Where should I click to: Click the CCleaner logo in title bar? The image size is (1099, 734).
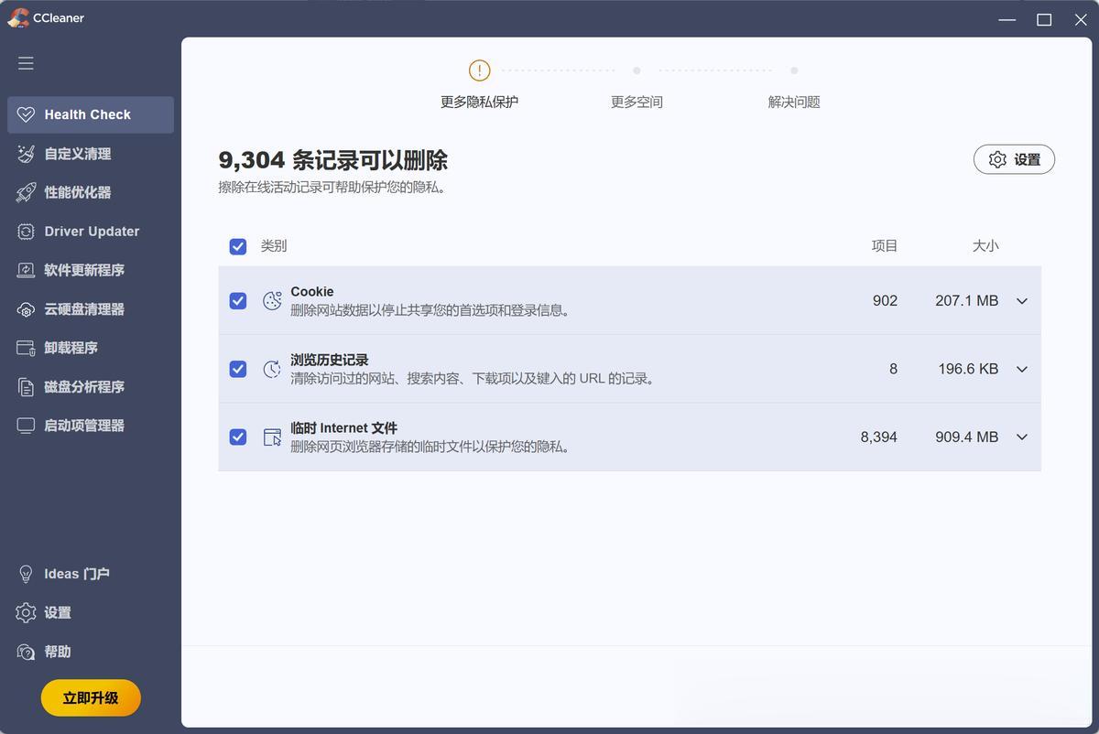coord(17,17)
